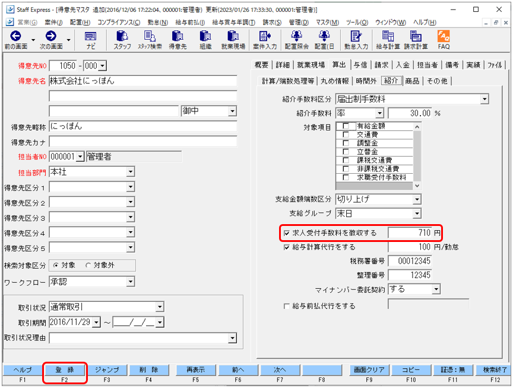
Task: Go back using 前の画面 arrow icon
Action: pyautogui.click(x=15, y=36)
